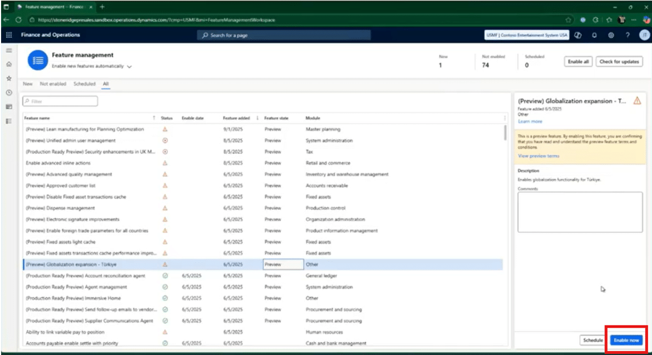652x355 pixels.
Task: Switch to the Not enabled tab
Action: click(x=53, y=84)
